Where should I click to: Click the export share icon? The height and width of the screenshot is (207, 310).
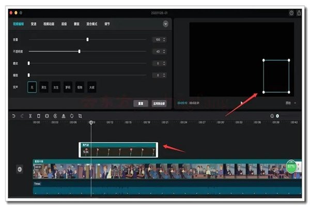pos(299,12)
